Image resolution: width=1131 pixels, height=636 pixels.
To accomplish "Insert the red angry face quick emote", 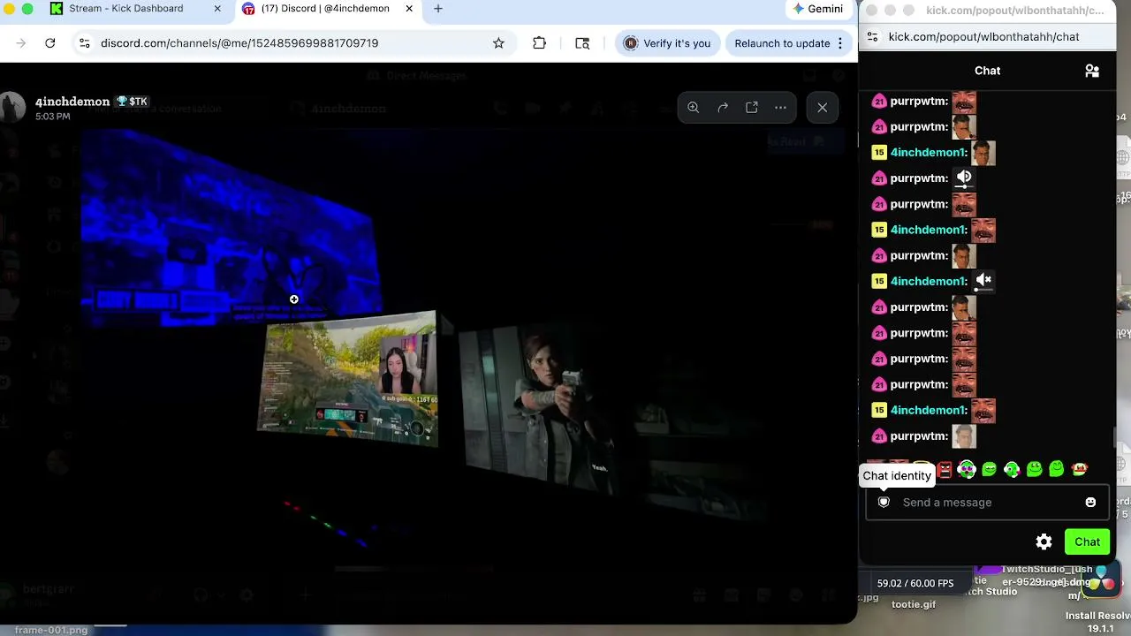I will (945, 470).
